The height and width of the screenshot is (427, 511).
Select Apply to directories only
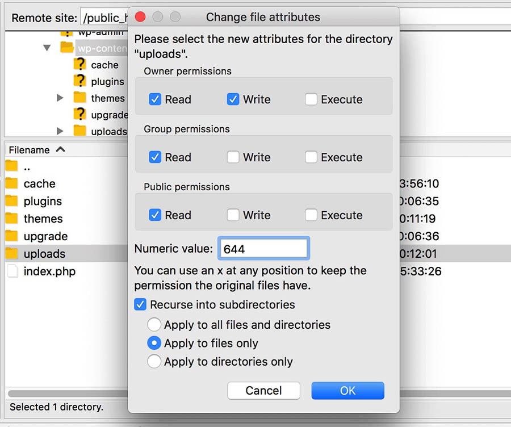tap(154, 362)
